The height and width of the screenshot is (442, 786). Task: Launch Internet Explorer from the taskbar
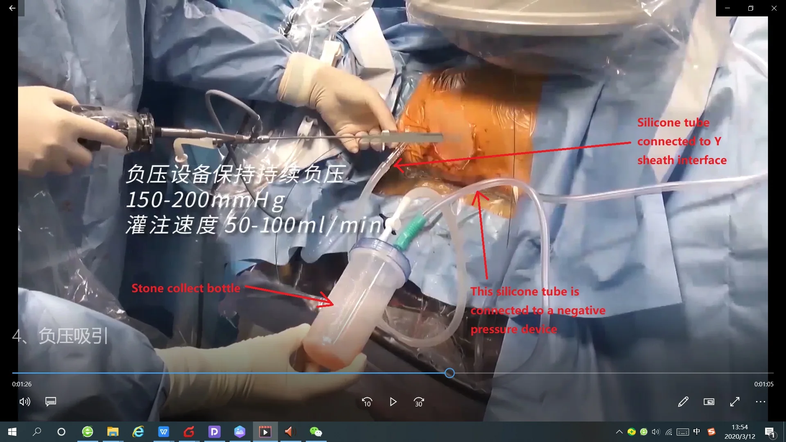pos(138,432)
